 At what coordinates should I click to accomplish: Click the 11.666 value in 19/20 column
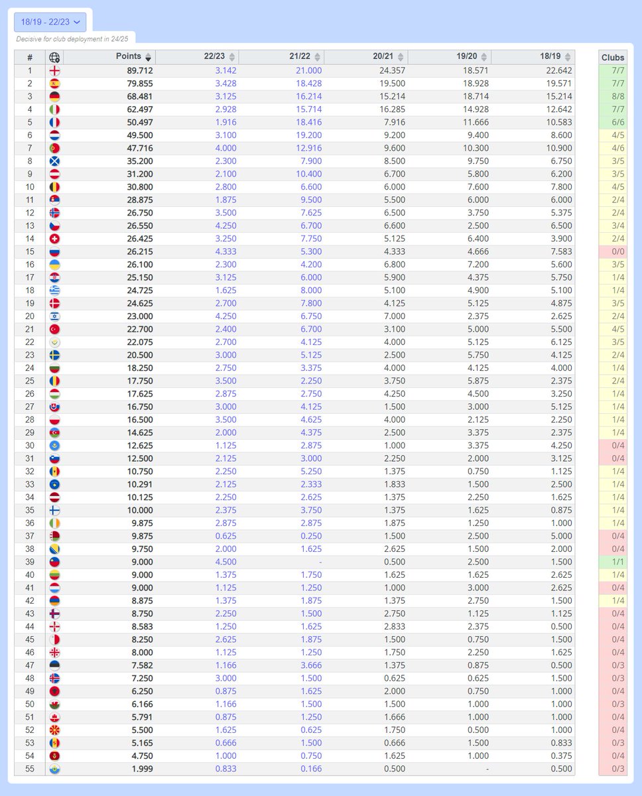click(x=476, y=122)
